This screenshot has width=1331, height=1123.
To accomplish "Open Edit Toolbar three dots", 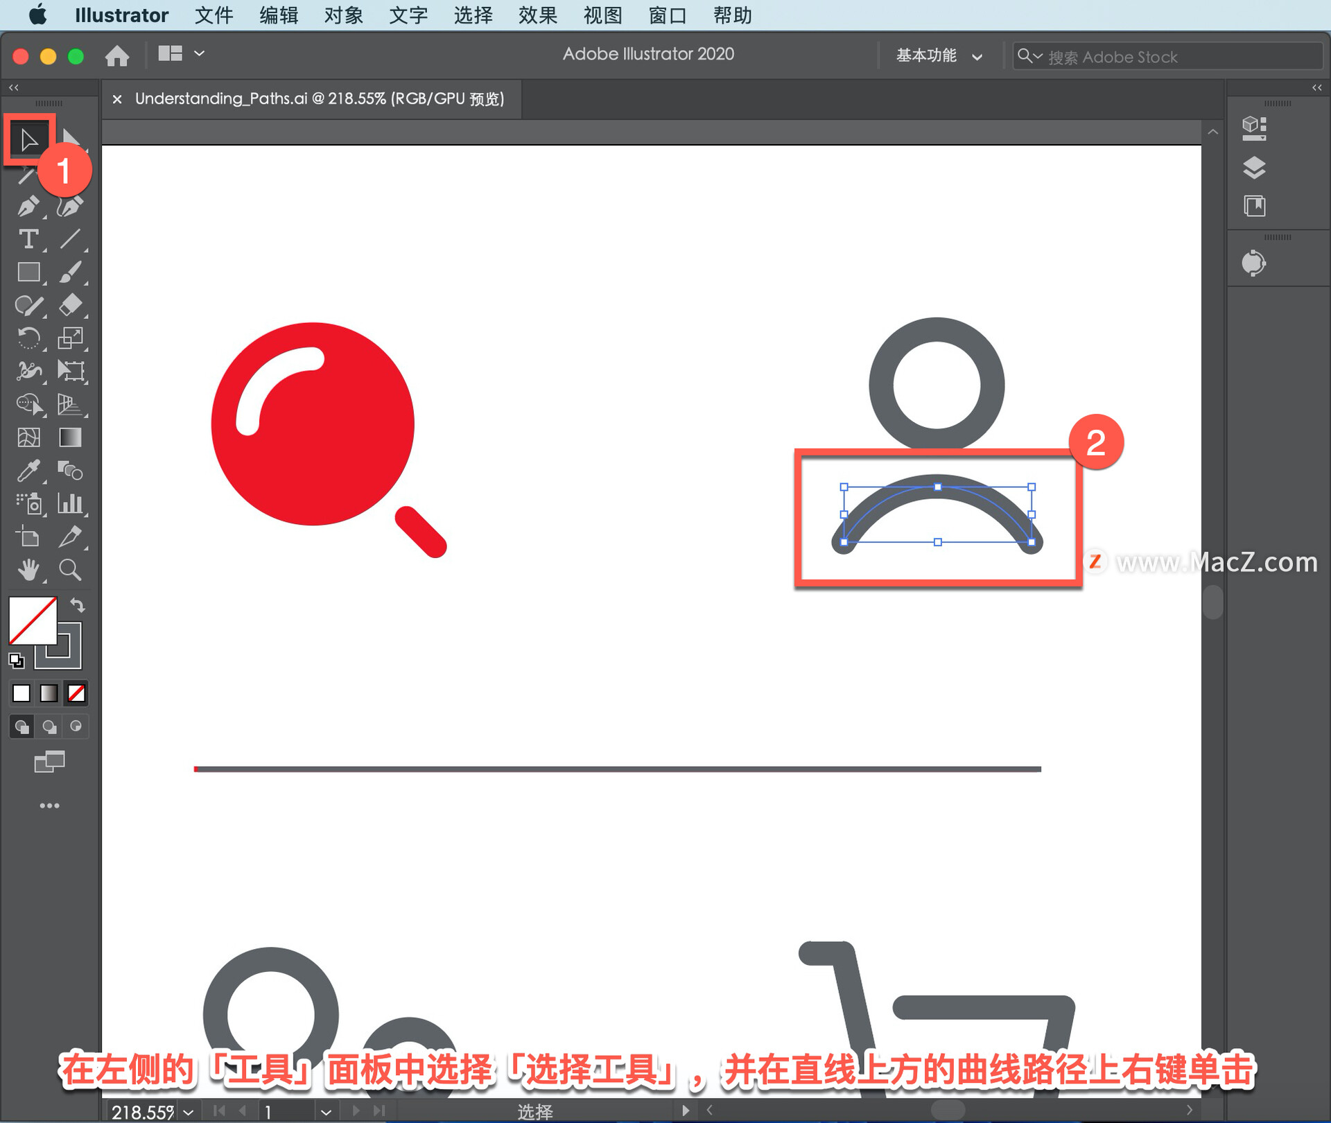I will coord(49,806).
